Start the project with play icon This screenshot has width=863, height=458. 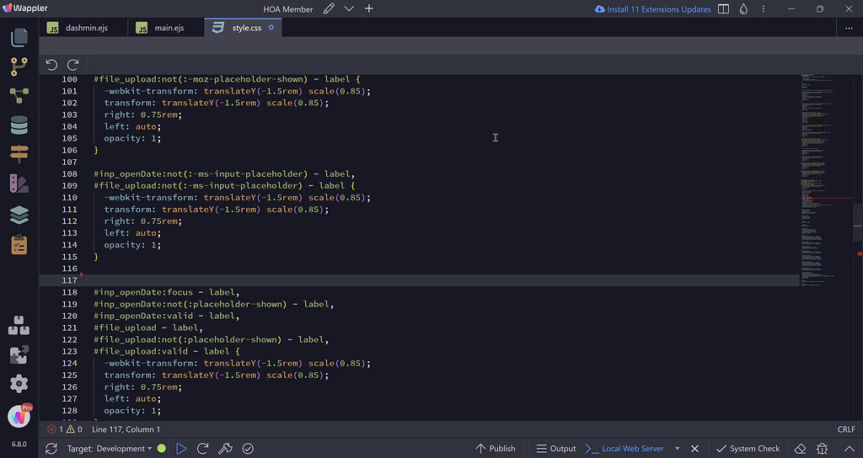[x=181, y=449]
